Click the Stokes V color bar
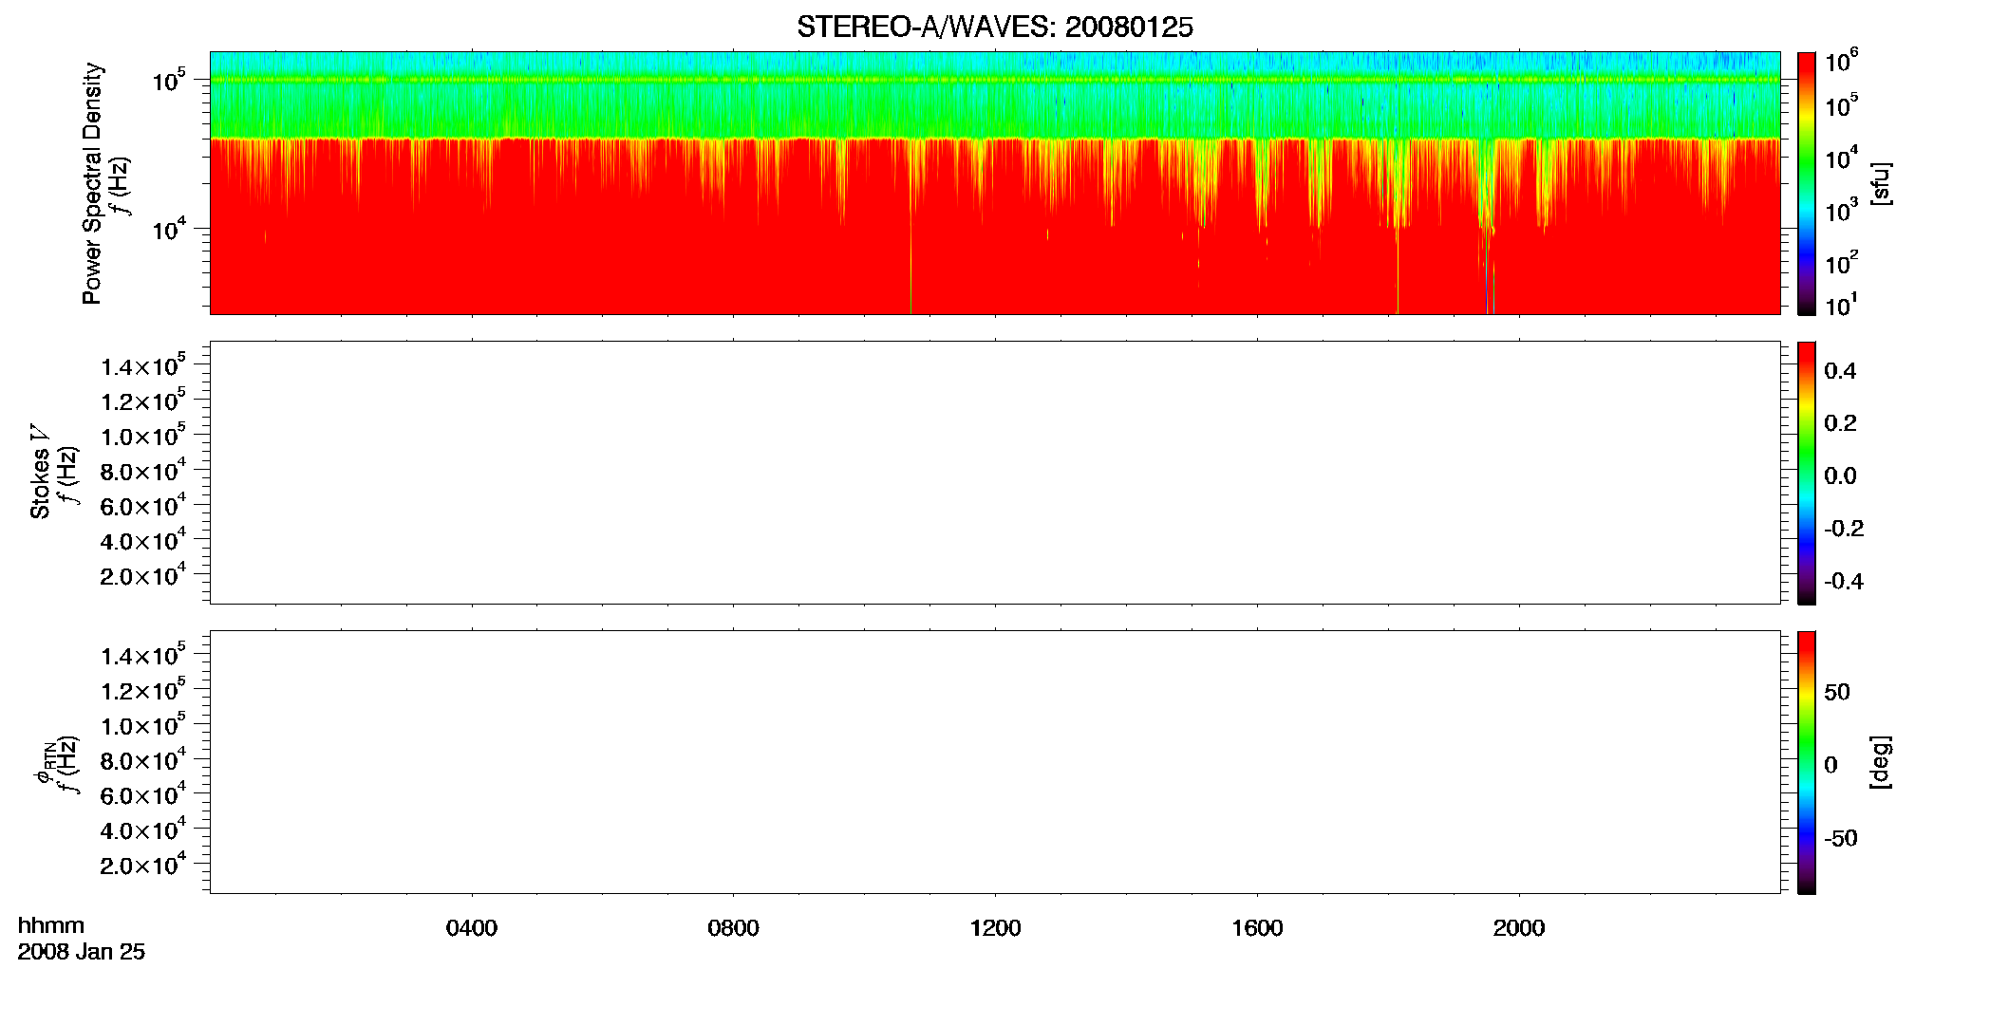 (1807, 473)
